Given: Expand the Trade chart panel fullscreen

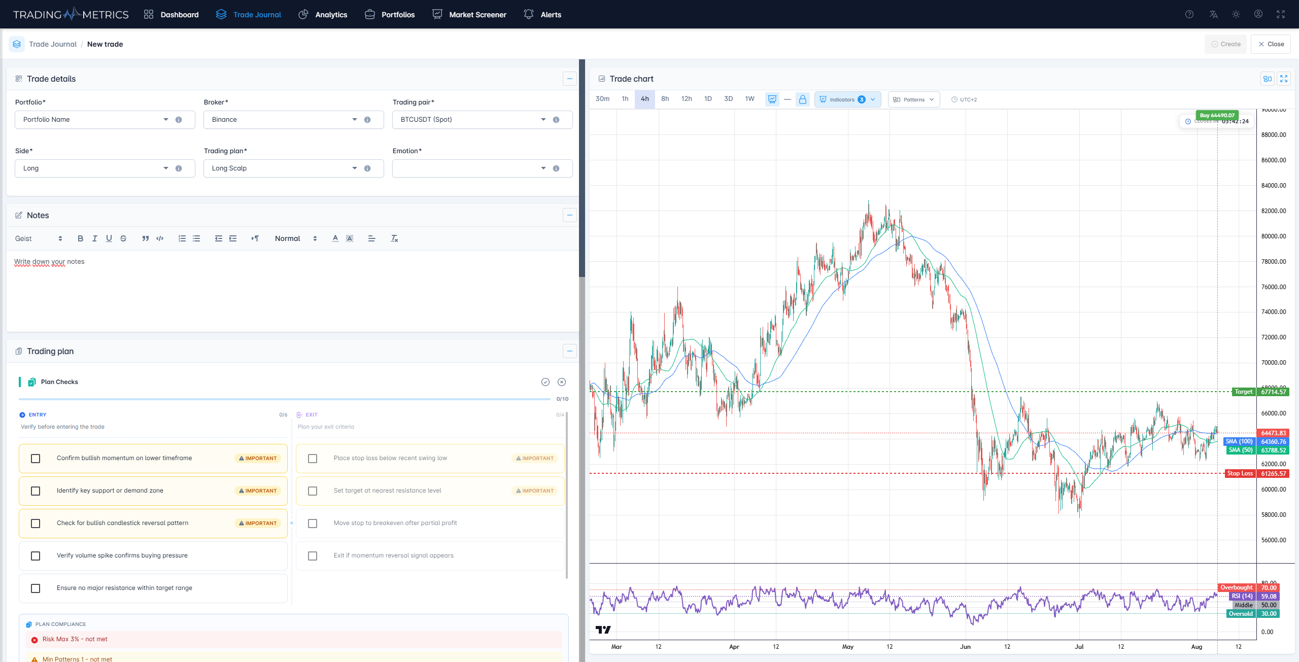Looking at the screenshot, I should (x=1284, y=79).
